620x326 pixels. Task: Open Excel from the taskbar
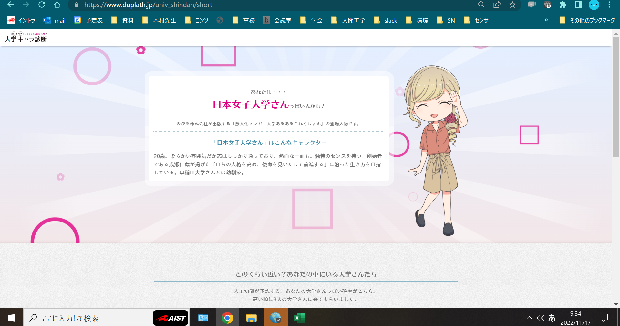(300, 318)
